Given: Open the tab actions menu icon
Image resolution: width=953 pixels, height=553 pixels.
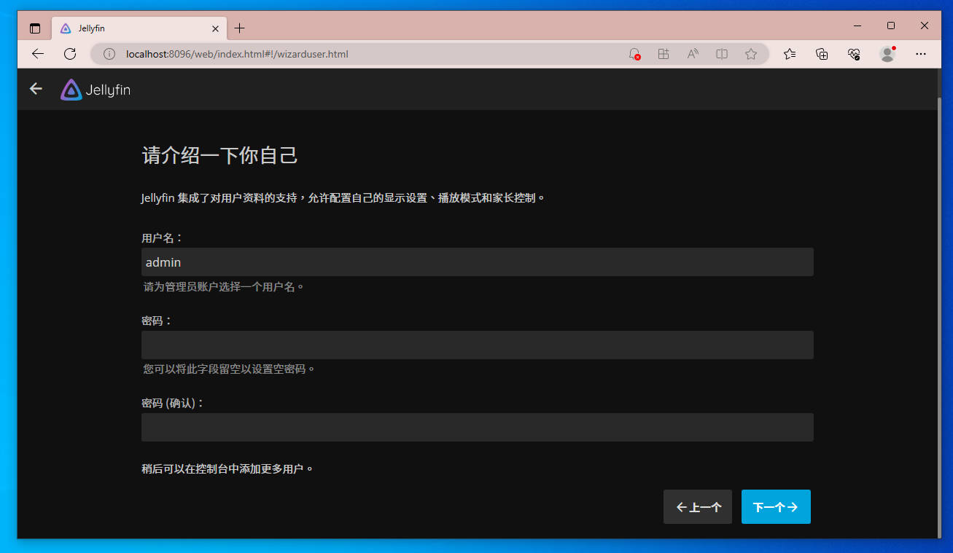Looking at the screenshot, I should point(34,28).
